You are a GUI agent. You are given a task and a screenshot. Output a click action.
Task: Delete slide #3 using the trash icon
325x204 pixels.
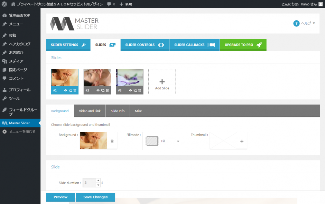pos(140,90)
